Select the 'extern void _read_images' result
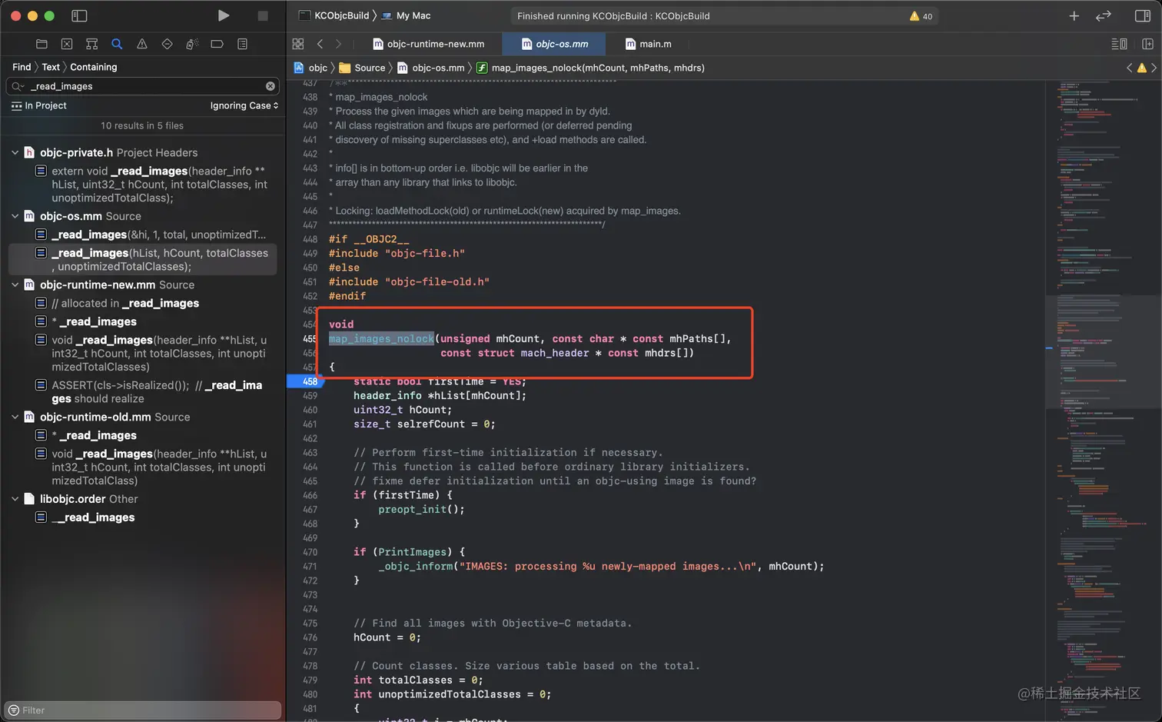 point(151,185)
